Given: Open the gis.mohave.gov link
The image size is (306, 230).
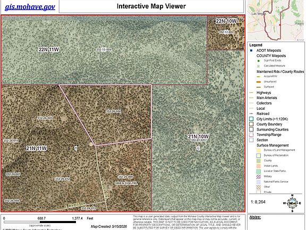Looking at the screenshot, I should click(x=30, y=7).
